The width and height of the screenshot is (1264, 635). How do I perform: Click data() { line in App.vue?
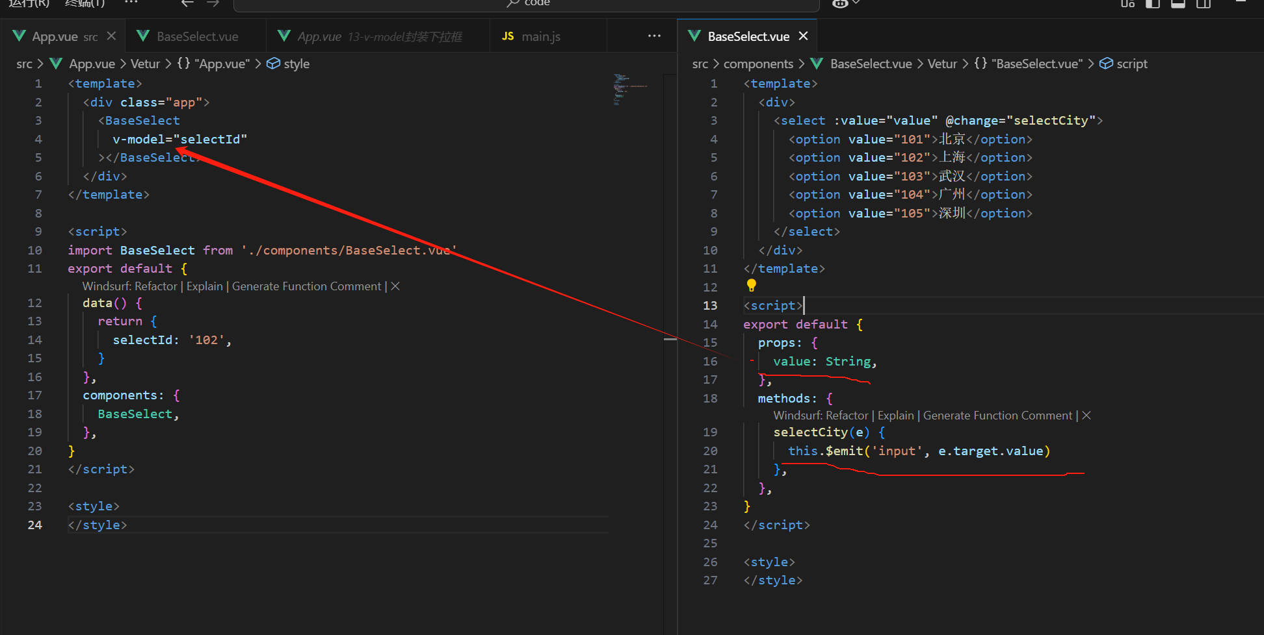coord(112,303)
